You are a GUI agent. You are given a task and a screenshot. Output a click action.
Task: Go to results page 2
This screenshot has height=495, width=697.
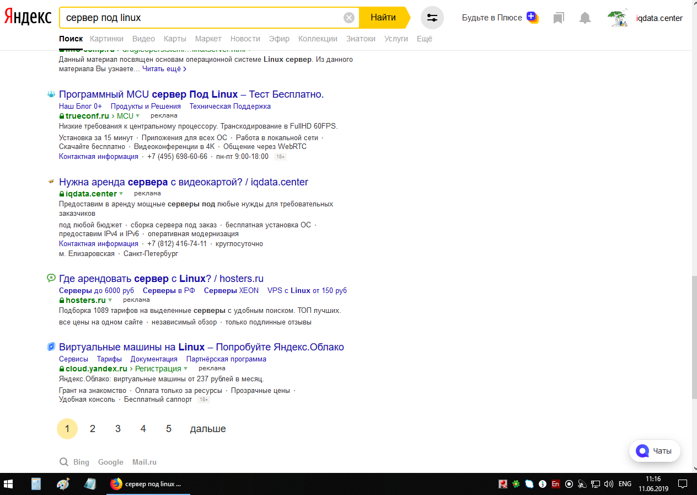93,429
